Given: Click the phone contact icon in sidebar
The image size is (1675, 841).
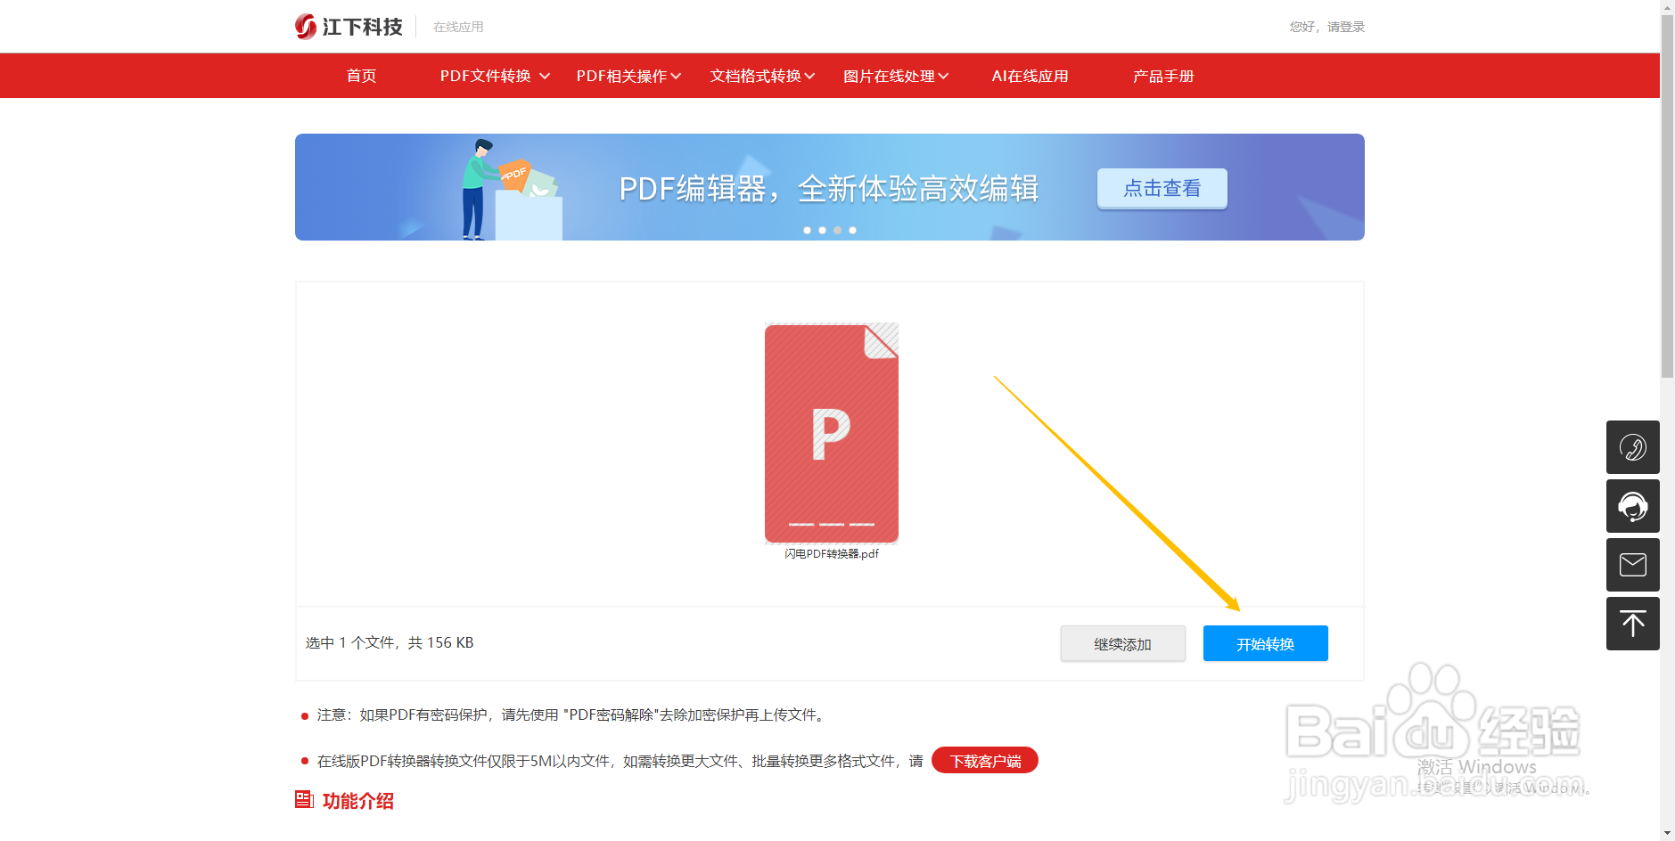Looking at the screenshot, I should (1632, 447).
